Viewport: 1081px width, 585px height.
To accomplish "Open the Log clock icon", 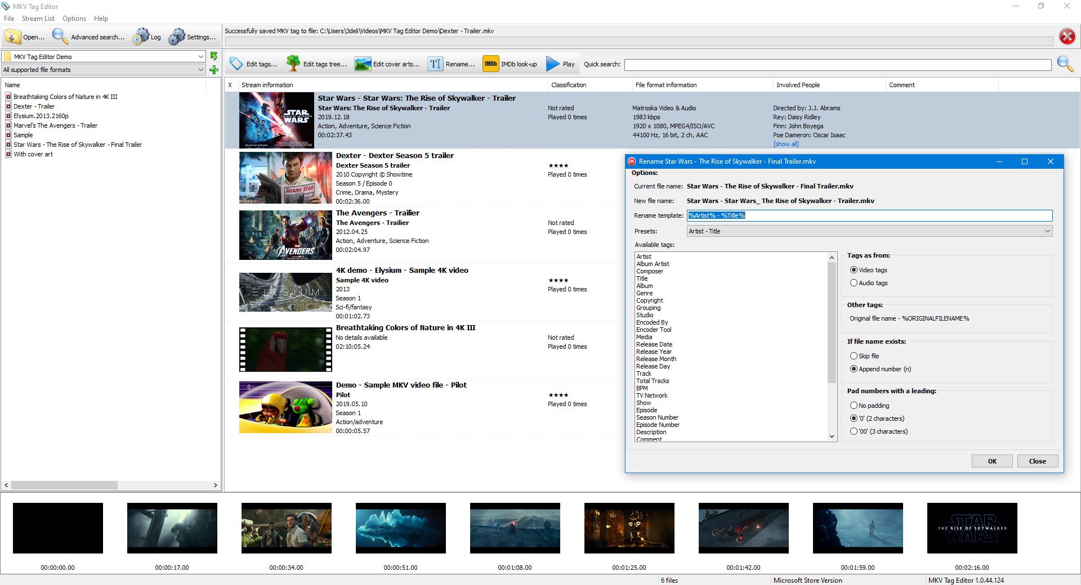I will [141, 37].
